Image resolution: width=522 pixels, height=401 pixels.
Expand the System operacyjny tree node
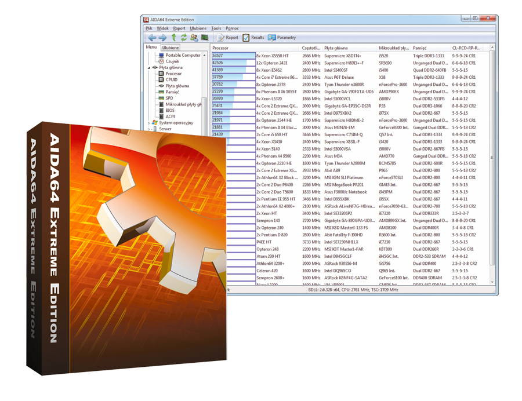[149, 123]
